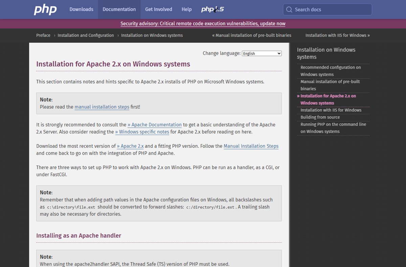
Task: Open the Apache Documentation link
Action: (x=155, y=125)
